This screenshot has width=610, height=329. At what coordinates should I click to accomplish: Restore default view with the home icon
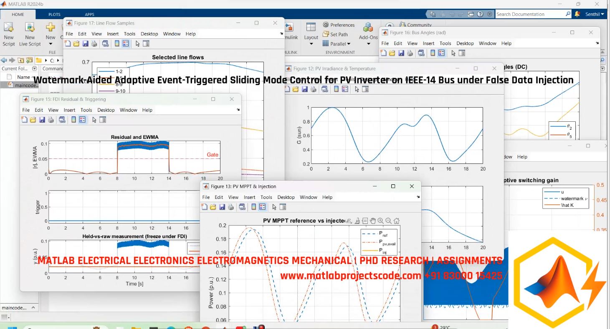point(397,221)
